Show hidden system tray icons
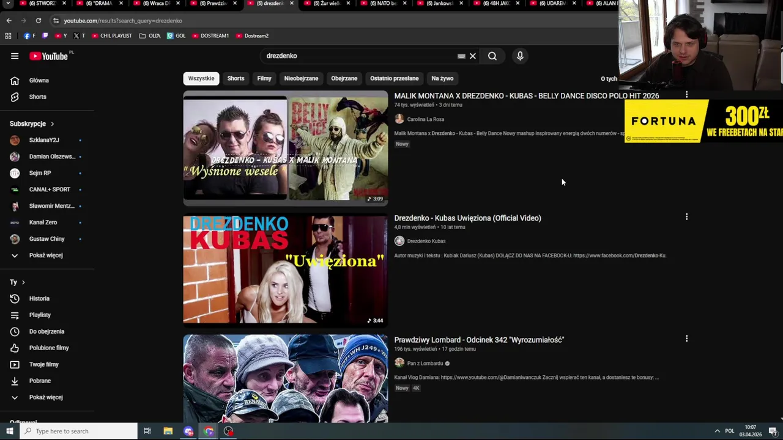Screen dimensions: 783x440 pos(717,431)
